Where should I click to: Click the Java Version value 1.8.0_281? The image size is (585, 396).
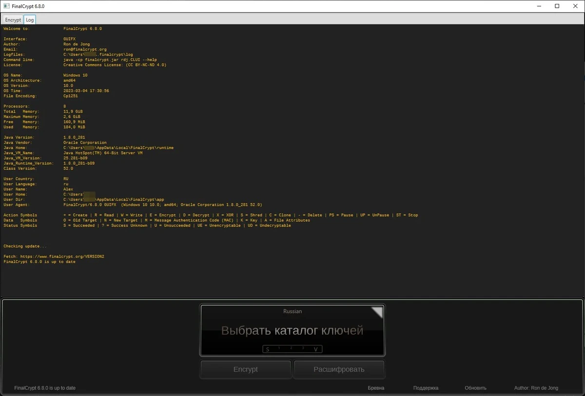tap(74, 138)
